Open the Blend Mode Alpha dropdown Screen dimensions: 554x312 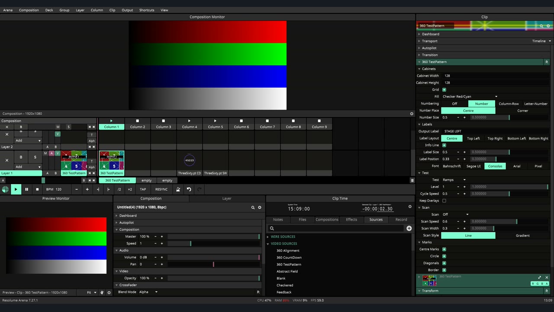click(148, 292)
